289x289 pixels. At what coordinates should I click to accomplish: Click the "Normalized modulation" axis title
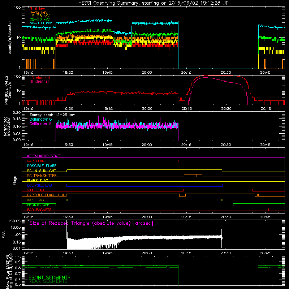[x=7, y=126]
